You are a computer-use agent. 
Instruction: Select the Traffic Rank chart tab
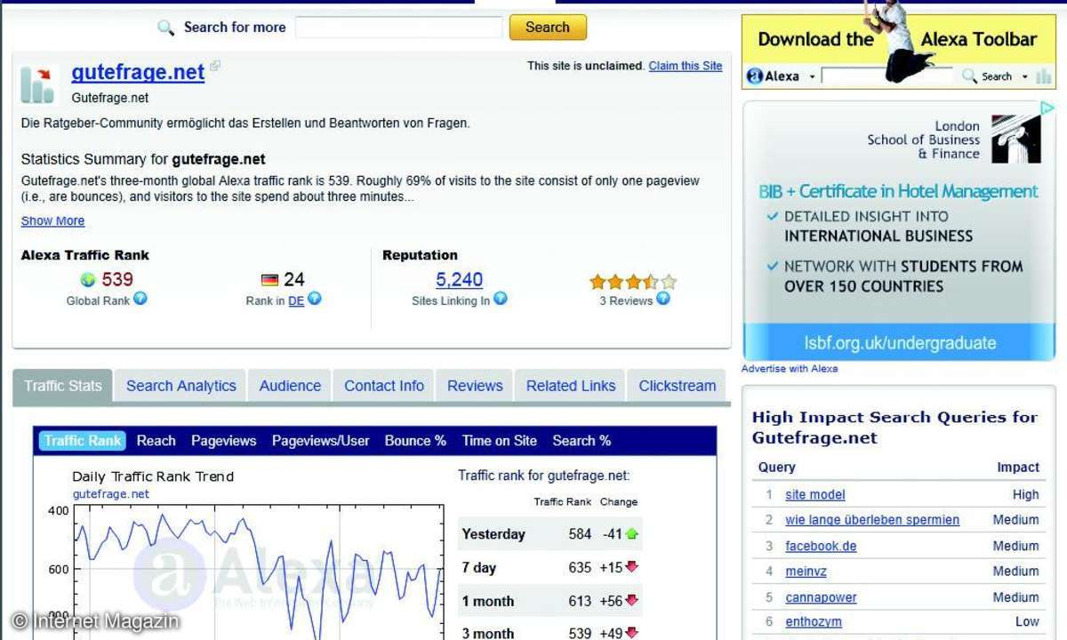pyautogui.click(x=82, y=441)
